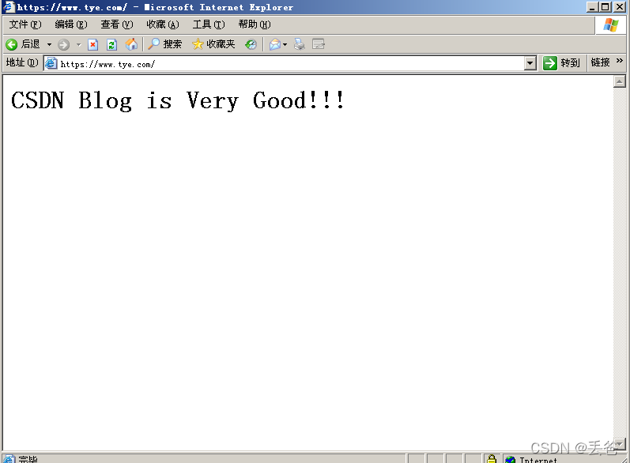Open the Forward history dropdown arrow
Image resolution: width=630 pixels, height=463 pixels.
coord(79,44)
